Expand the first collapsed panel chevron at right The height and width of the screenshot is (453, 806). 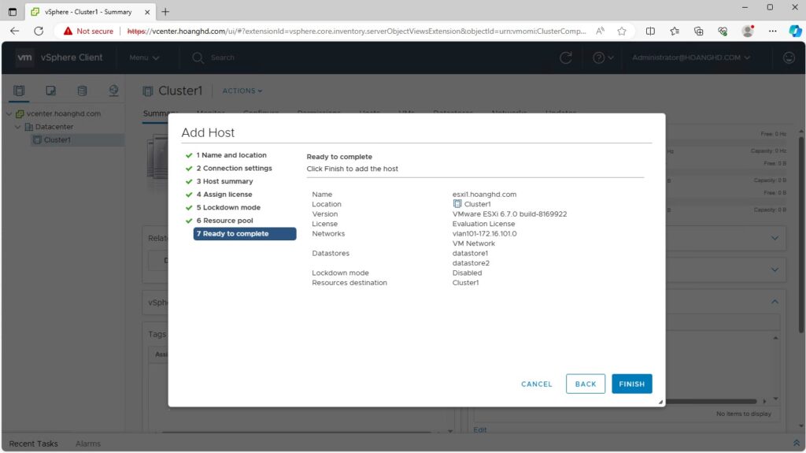tap(775, 239)
